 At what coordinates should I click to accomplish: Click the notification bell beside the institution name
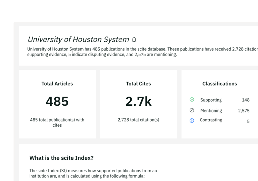(x=134, y=40)
